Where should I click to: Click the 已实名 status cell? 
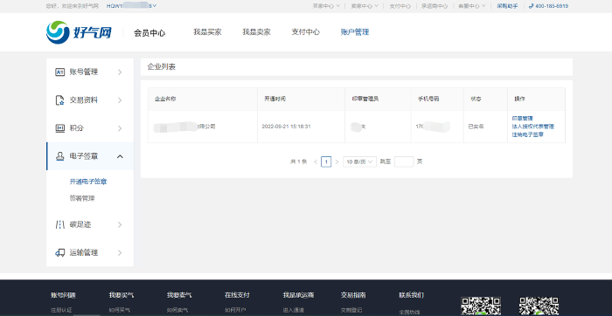476,127
